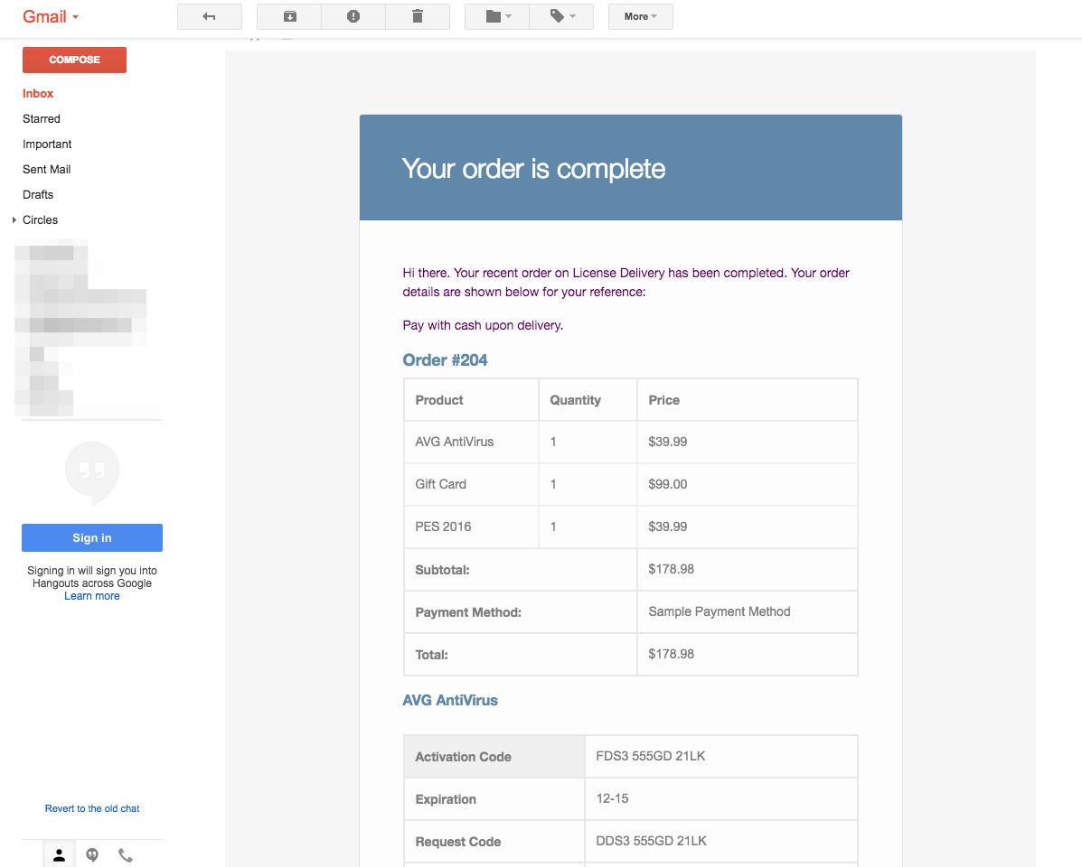Click the 12-15 expiration value
This screenshot has height=867, width=1082.
tap(613, 798)
